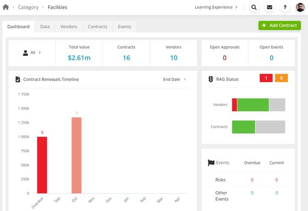Open the search magnifier icon
This screenshot has height=211, width=308.
[254, 7]
